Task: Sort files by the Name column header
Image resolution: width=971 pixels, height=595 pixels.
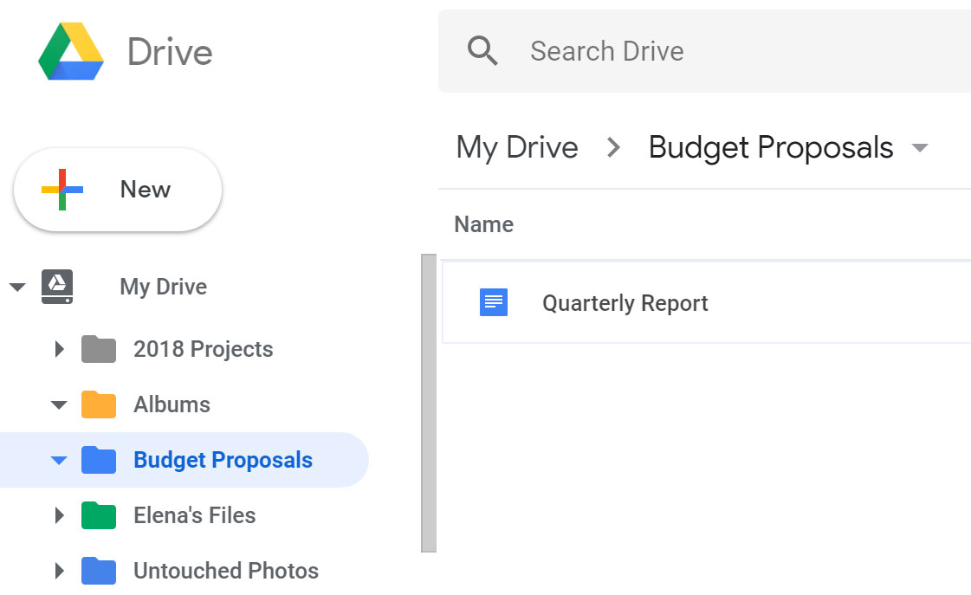Action: pyautogui.click(x=483, y=224)
